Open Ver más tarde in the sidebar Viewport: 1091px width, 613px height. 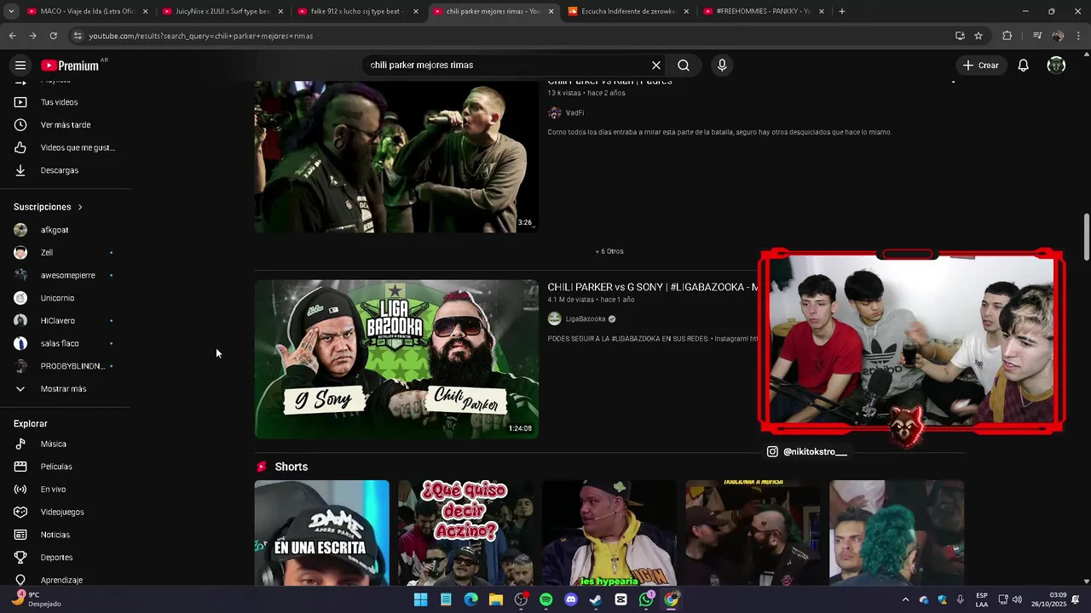tap(65, 125)
